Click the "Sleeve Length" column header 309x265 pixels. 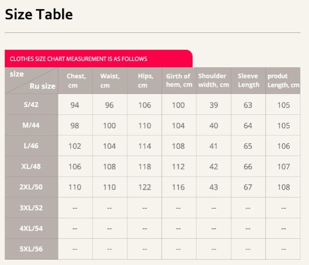coord(248,80)
